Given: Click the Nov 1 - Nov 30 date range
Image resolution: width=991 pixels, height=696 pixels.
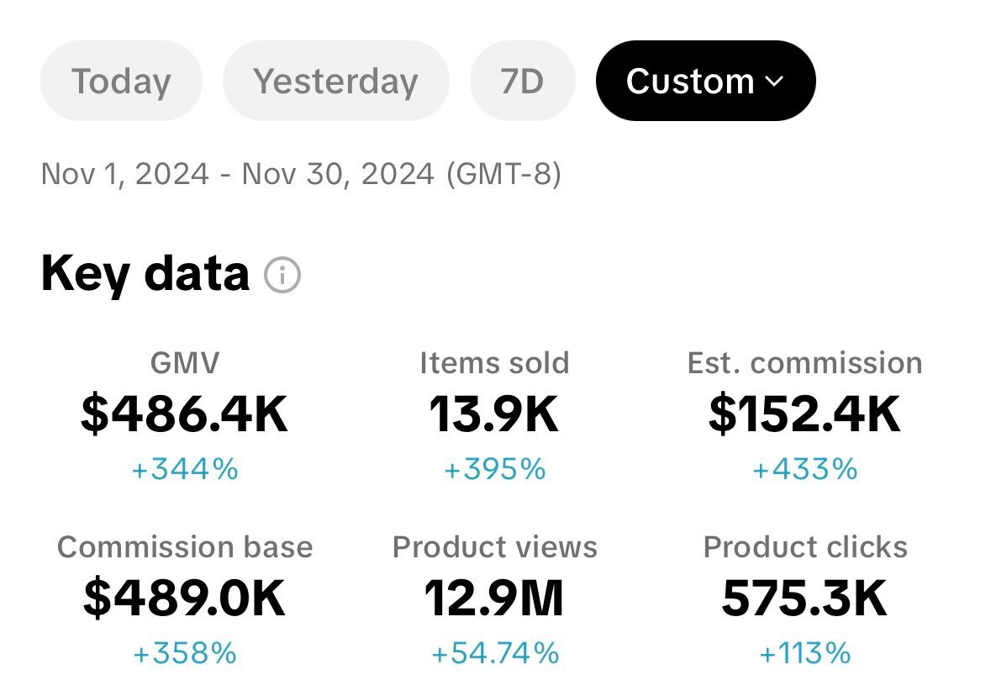Looking at the screenshot, I should [x=300, y=174].
